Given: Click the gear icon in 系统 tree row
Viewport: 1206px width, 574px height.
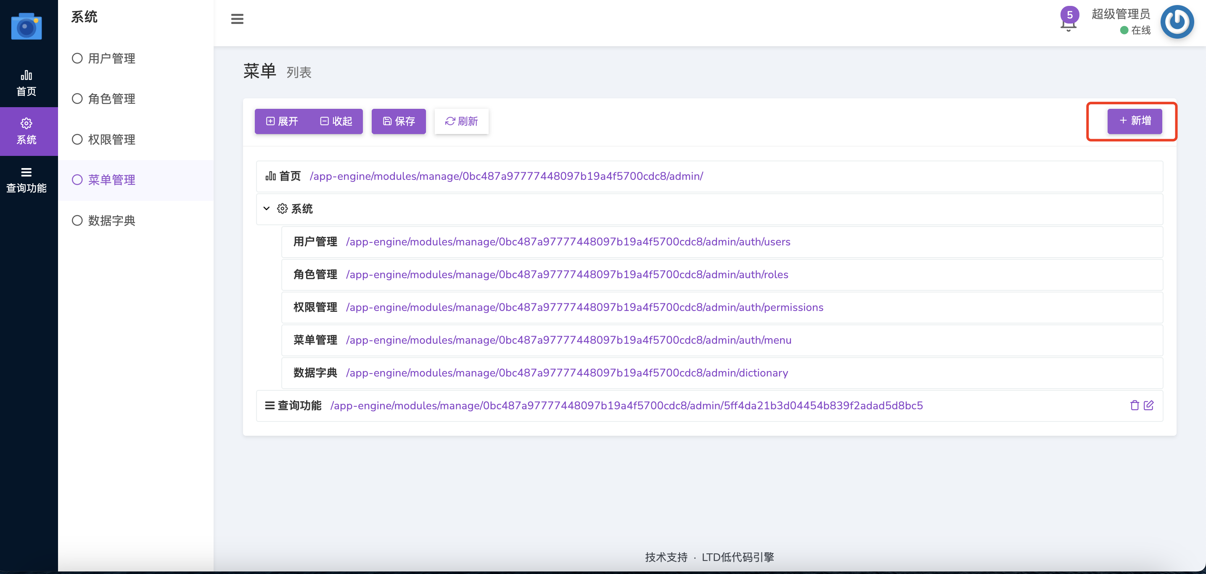Looking at the screenshot, I should [x=282, y=209].
